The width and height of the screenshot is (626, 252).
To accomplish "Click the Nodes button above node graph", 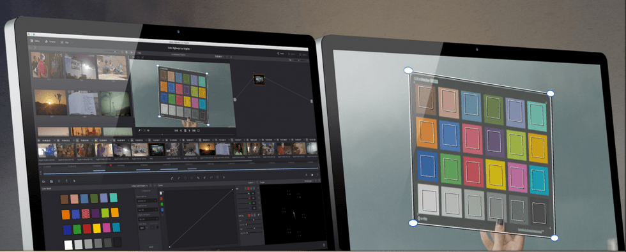I will pyautogui.click(x=280, y=54).
